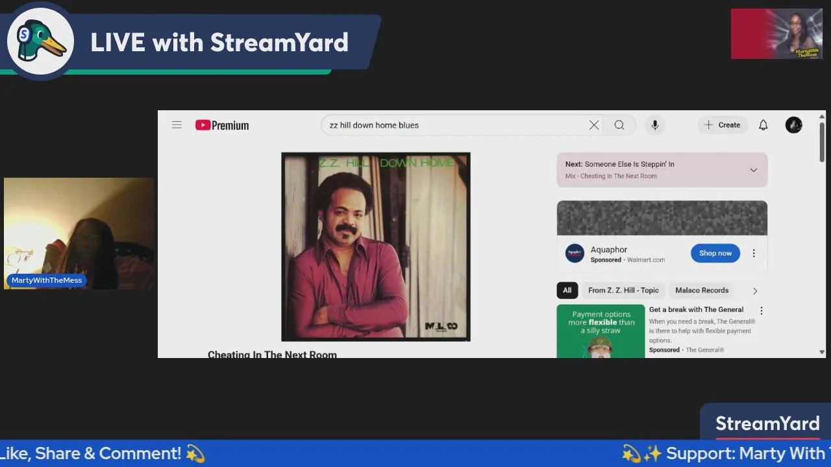Click the magnifier search button
This screenshot has width=831, height=467.
(x=619, y=125)
